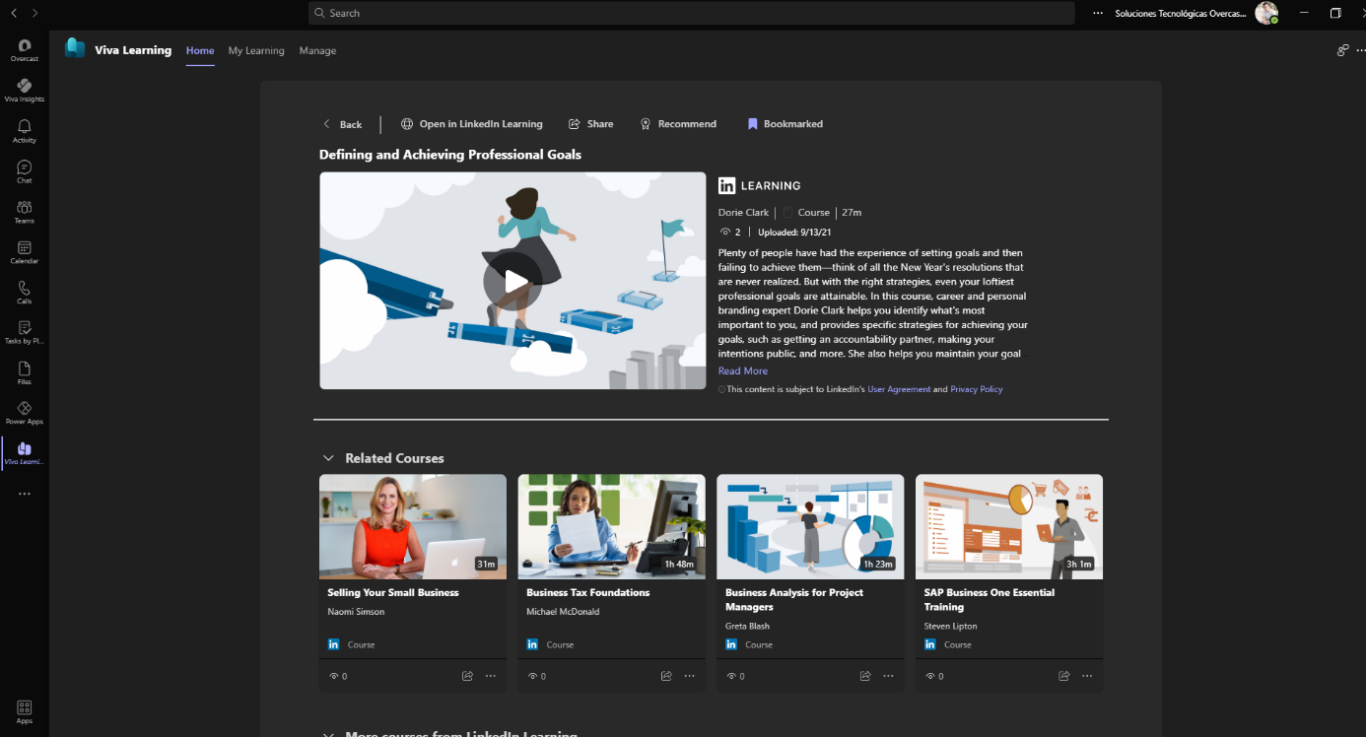Screen dimensions: 1366x737
Task: Click the Viva Learning app logo
Action: click(x=75, y=48)
